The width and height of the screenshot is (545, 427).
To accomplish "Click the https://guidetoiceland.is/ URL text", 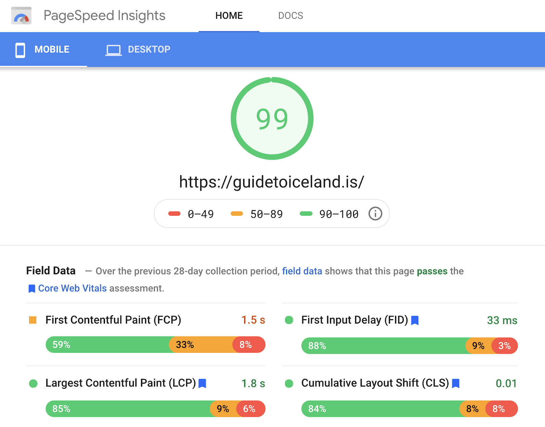I will click(x=272, y=182).
